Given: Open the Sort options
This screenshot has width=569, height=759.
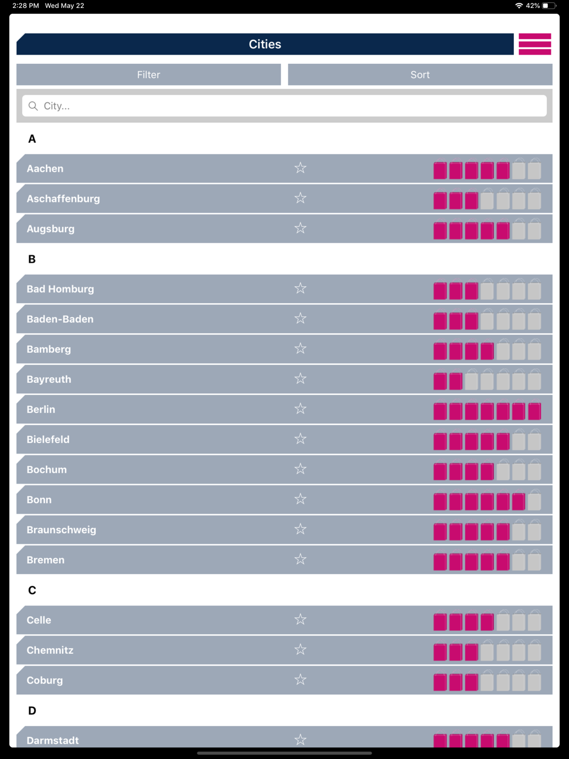Looking at the screenshot, I should 420,75.
